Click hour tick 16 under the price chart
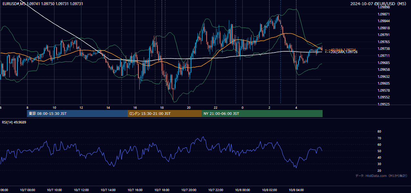The height and width of the screenshot is (193, 411). tap(135, 108)
